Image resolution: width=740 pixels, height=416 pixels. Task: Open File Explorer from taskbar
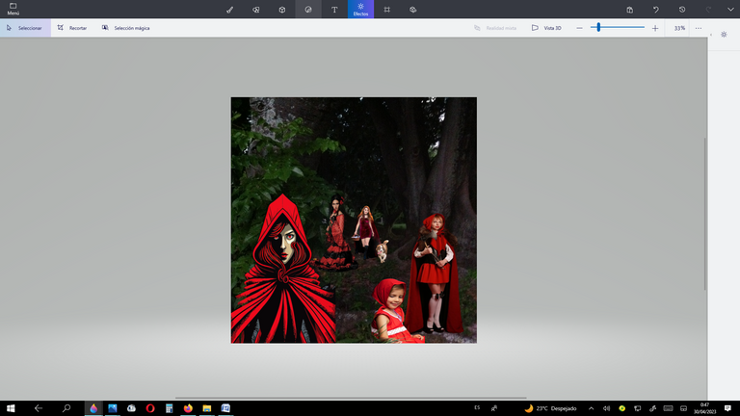207,408
